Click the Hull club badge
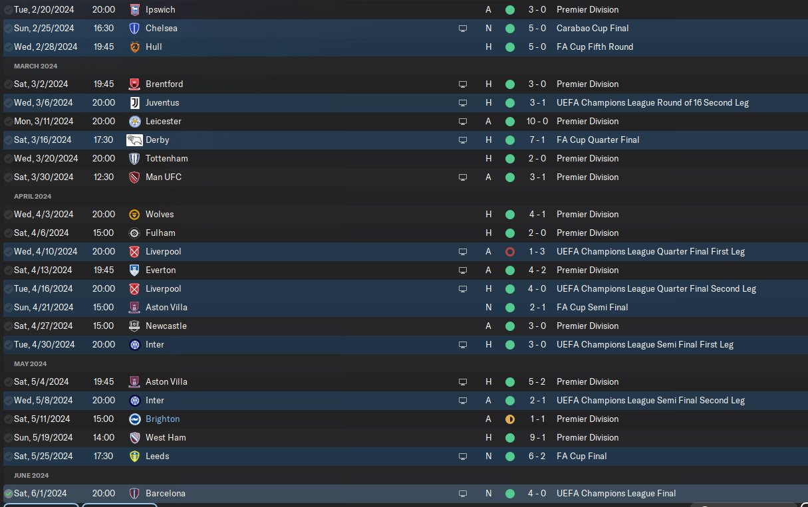The height and width of the screenshot is (507, 808). pyautogui.click(x=134, y=47)
